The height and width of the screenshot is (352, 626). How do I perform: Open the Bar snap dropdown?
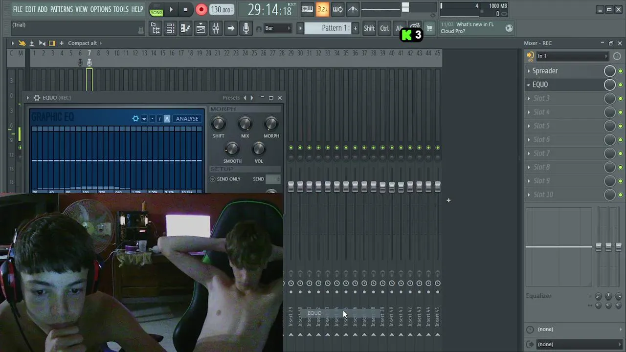(277, 28)
